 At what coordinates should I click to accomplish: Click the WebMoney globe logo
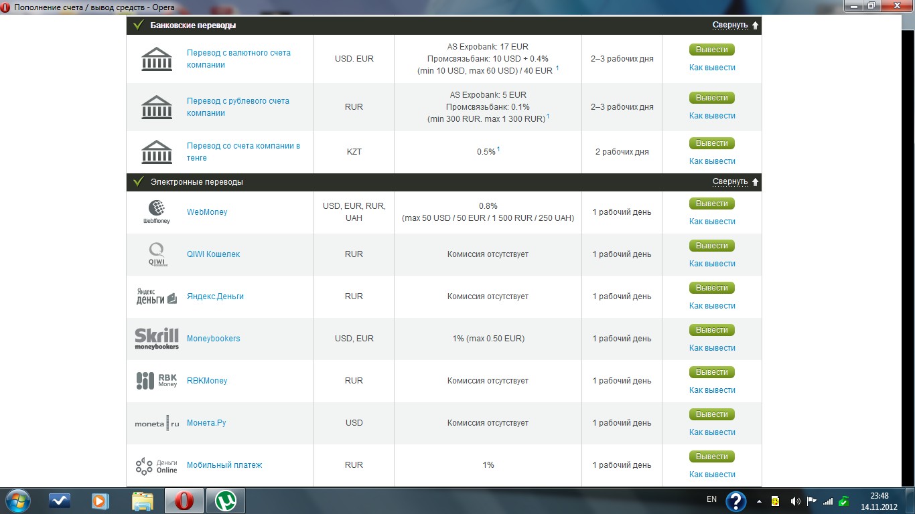(157, 211)
